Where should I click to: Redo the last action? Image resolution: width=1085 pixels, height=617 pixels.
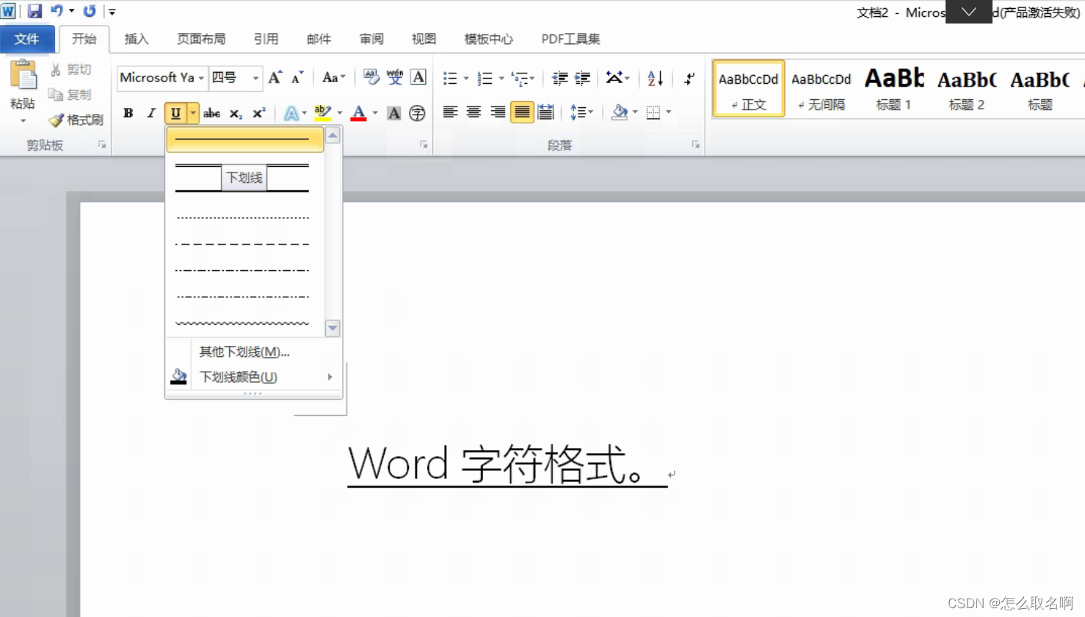90,11
